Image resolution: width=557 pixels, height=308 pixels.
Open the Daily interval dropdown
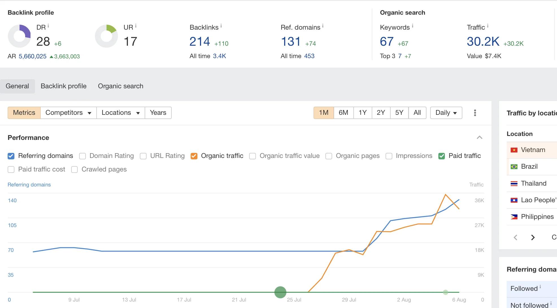click(x=446, y=113)
